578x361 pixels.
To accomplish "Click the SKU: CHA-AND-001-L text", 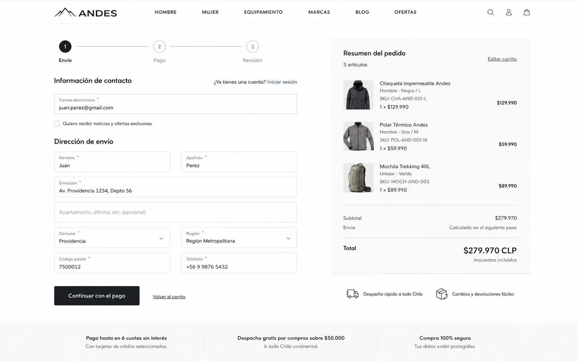I will click(x=403, y=99).
